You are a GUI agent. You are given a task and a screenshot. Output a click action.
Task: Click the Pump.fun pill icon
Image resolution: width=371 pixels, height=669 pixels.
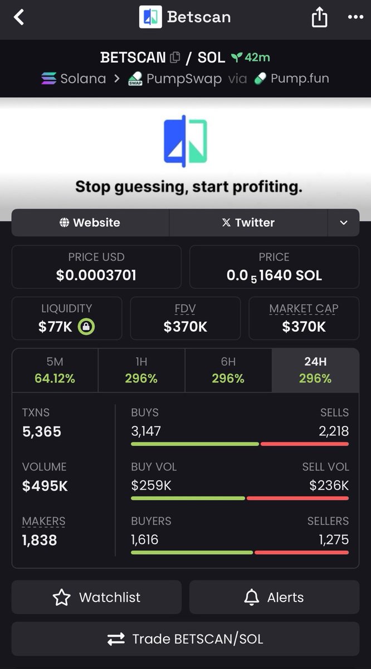click(260, 79)
